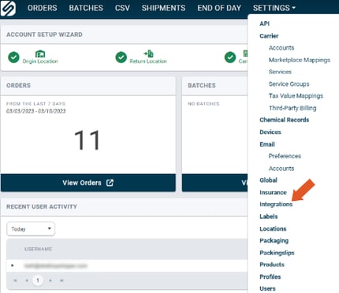Screen dimensions: 339x293
Task: Open the End of Day tab
Action: pyautogui.click(x=219, y=8)
